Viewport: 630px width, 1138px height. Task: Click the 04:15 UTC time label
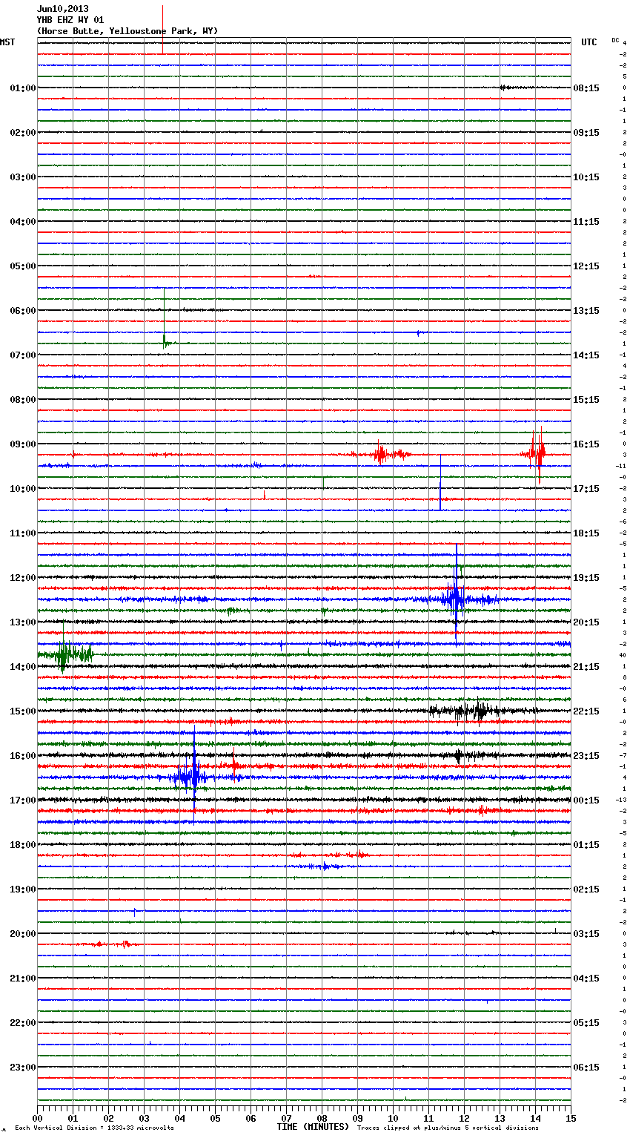coord(586,979)
